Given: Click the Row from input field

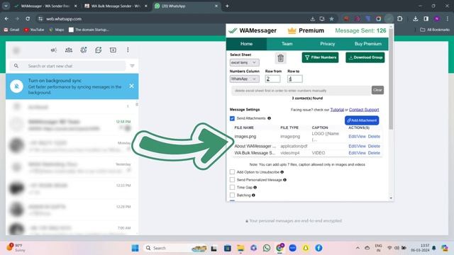Looking at the screenshot, I should click(x=272, y=79).
